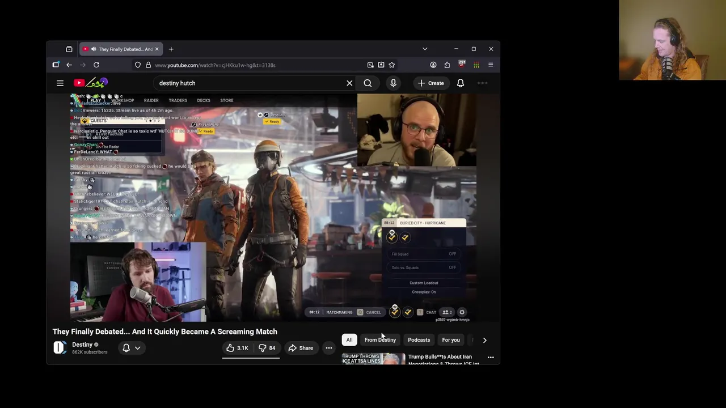Click video title They Finally Debated

point(165,331)
